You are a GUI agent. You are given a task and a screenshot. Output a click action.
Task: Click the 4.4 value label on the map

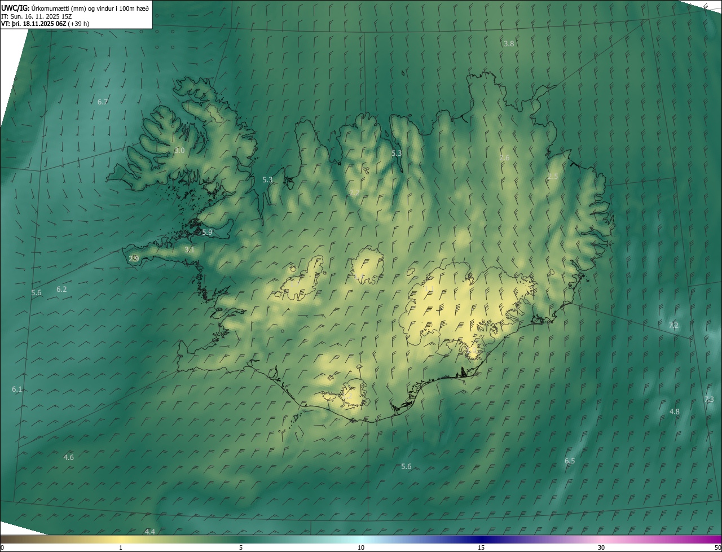pyautogui.click(x=149, y=532)
